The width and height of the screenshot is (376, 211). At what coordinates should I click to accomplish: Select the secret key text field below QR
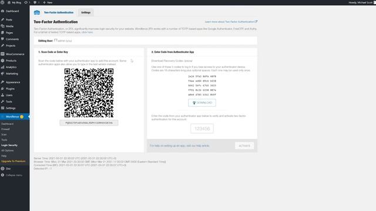(x=89, y=122)
